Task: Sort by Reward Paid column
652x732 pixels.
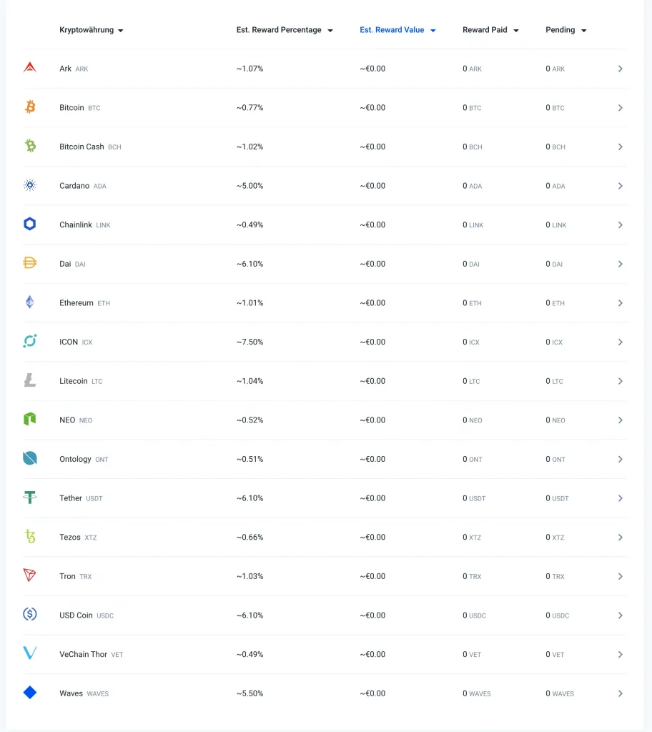Action: pyautogui.click(x=490, y=30)
